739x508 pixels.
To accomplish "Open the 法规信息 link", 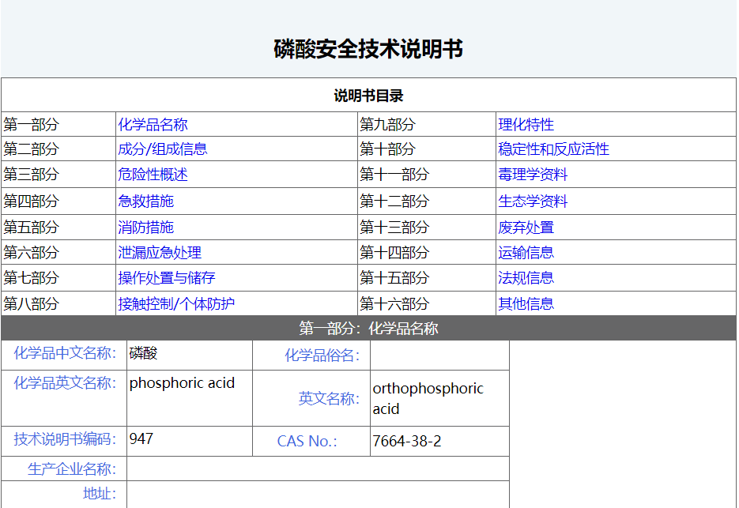I will (526, 277).
